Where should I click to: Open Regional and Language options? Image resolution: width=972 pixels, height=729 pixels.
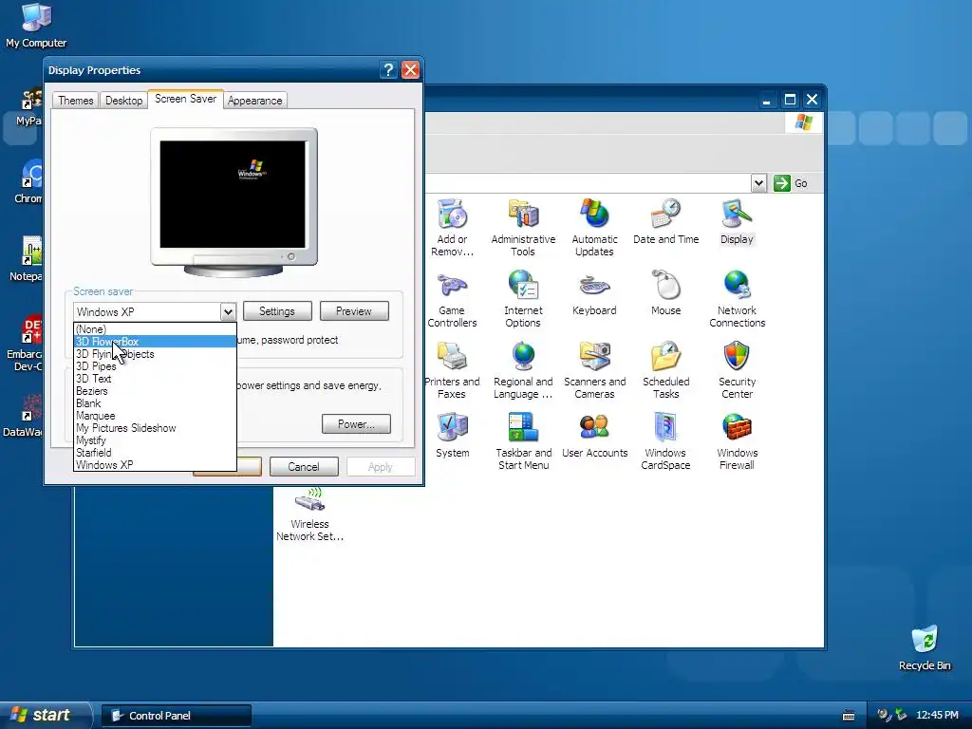pyautogui.click(x=523, y=370)
